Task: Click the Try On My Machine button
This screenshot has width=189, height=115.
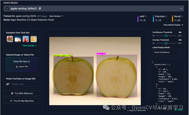Action: pyautogui.click(x=22, y=101)
